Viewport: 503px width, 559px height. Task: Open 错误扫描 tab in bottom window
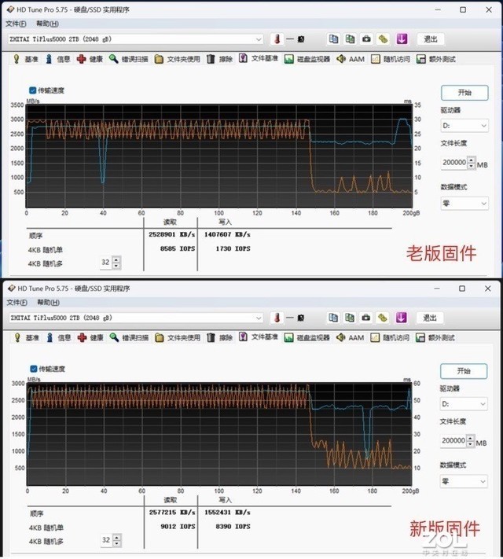pyautogui.click(x=130, y=337)
